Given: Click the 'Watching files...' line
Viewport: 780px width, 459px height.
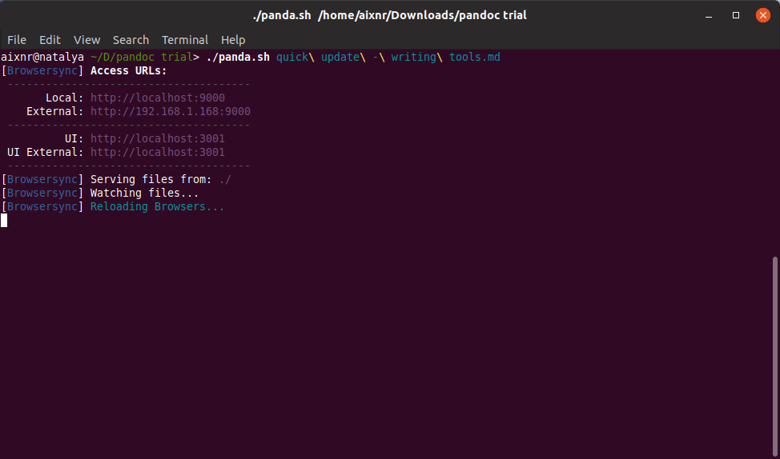Looking at the screenshot, I should pos(100,193).
